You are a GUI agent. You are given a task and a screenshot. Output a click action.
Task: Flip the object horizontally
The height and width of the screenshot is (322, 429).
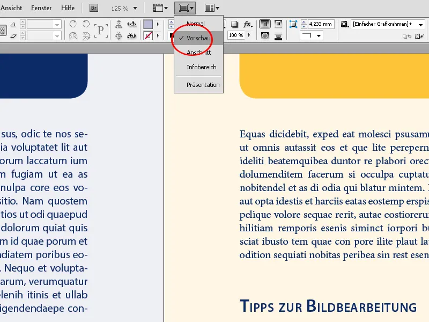pos(73,35)
